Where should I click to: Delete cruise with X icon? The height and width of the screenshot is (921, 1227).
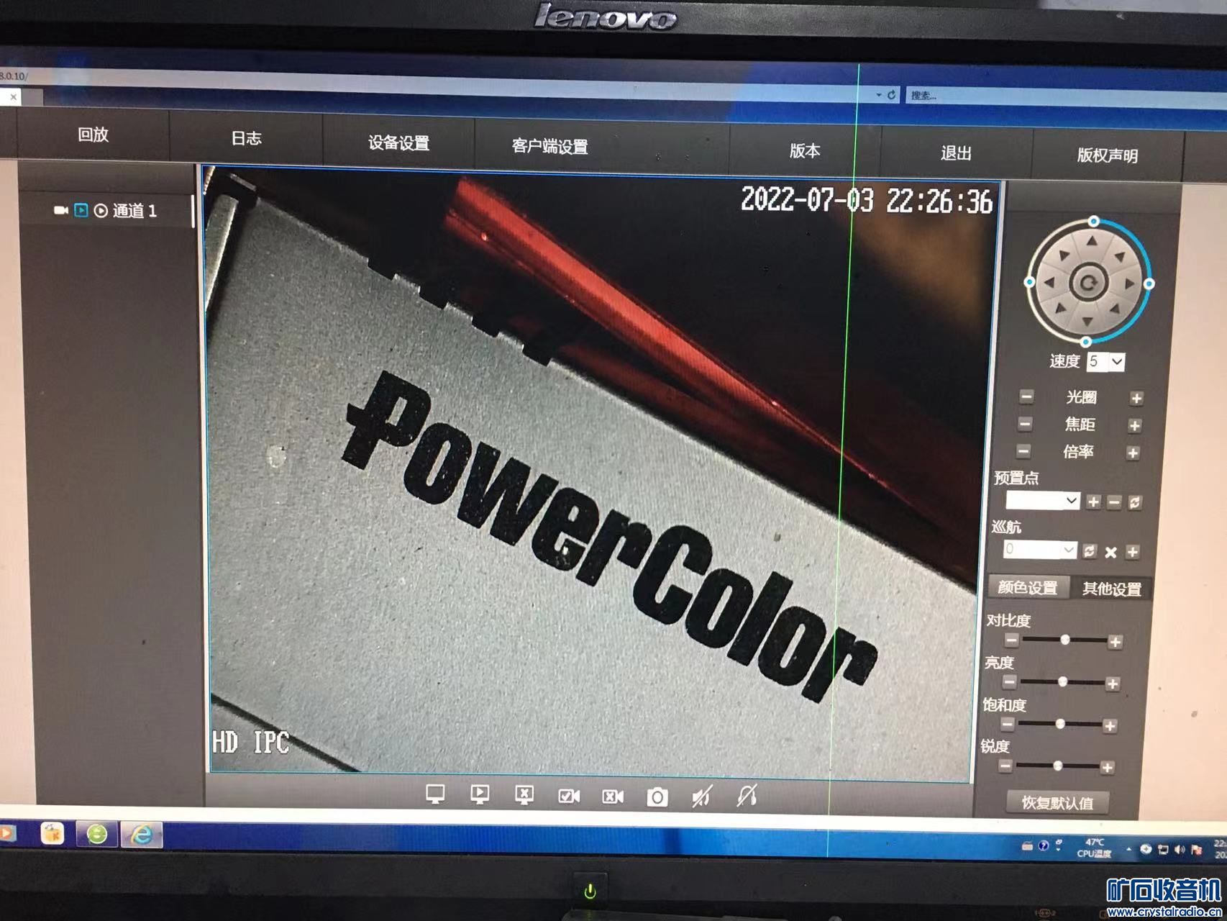pos(1110,553)
